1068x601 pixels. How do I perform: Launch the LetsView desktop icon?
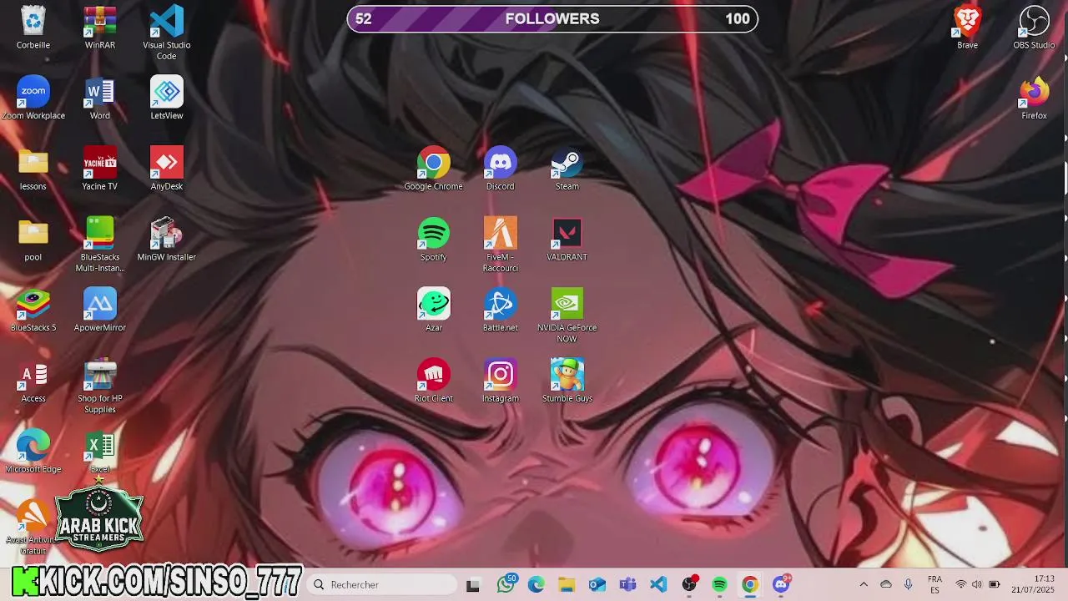(x=167, y=98)
